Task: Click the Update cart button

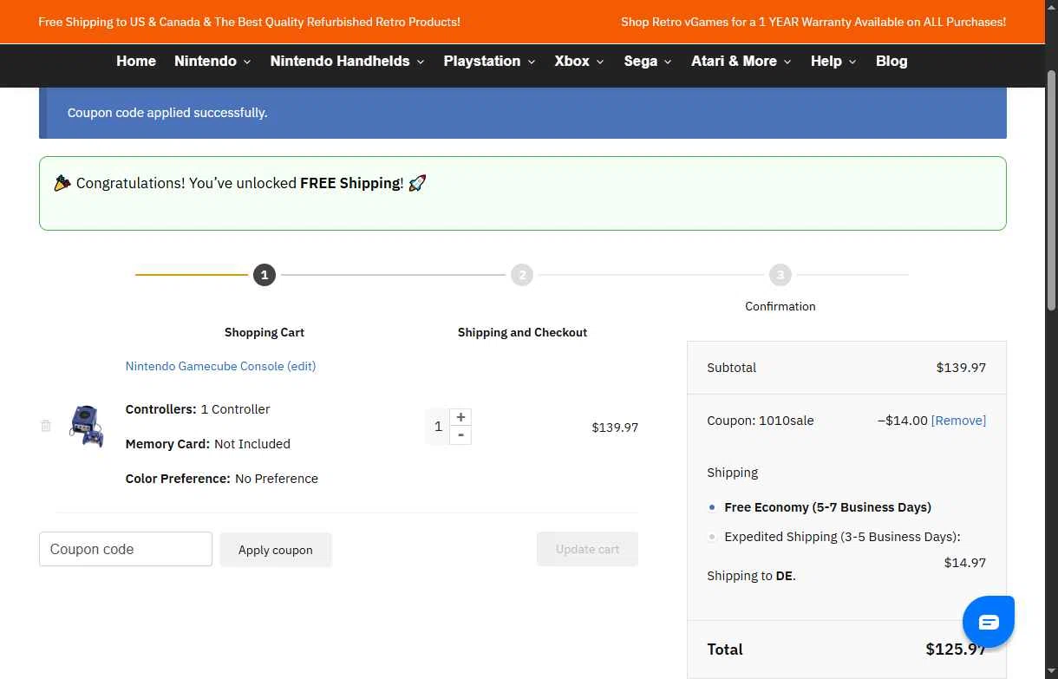Action: coord(587,549)
